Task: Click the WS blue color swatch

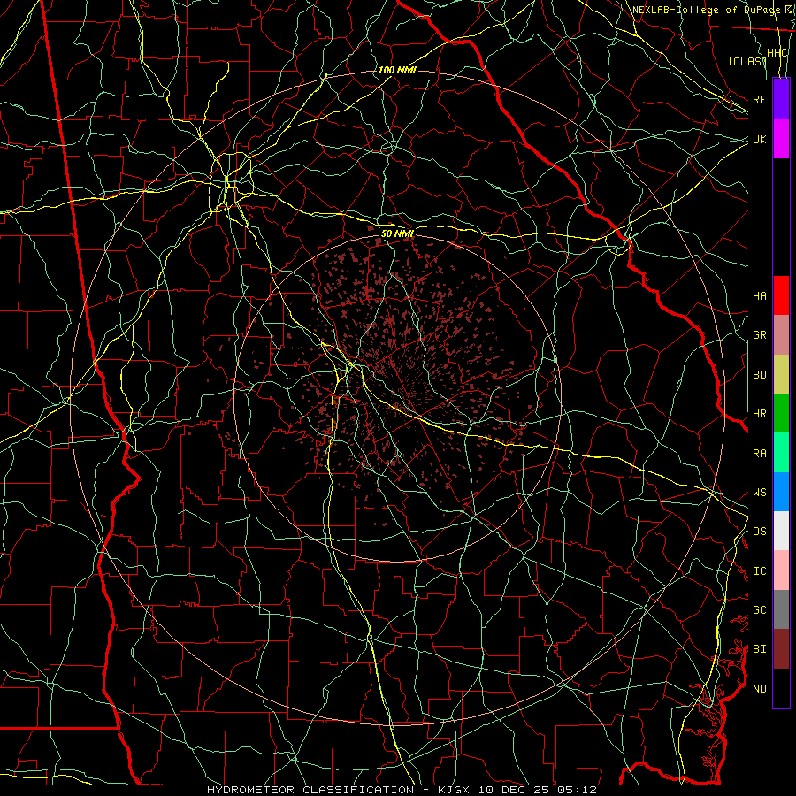Action: [781, 492]
